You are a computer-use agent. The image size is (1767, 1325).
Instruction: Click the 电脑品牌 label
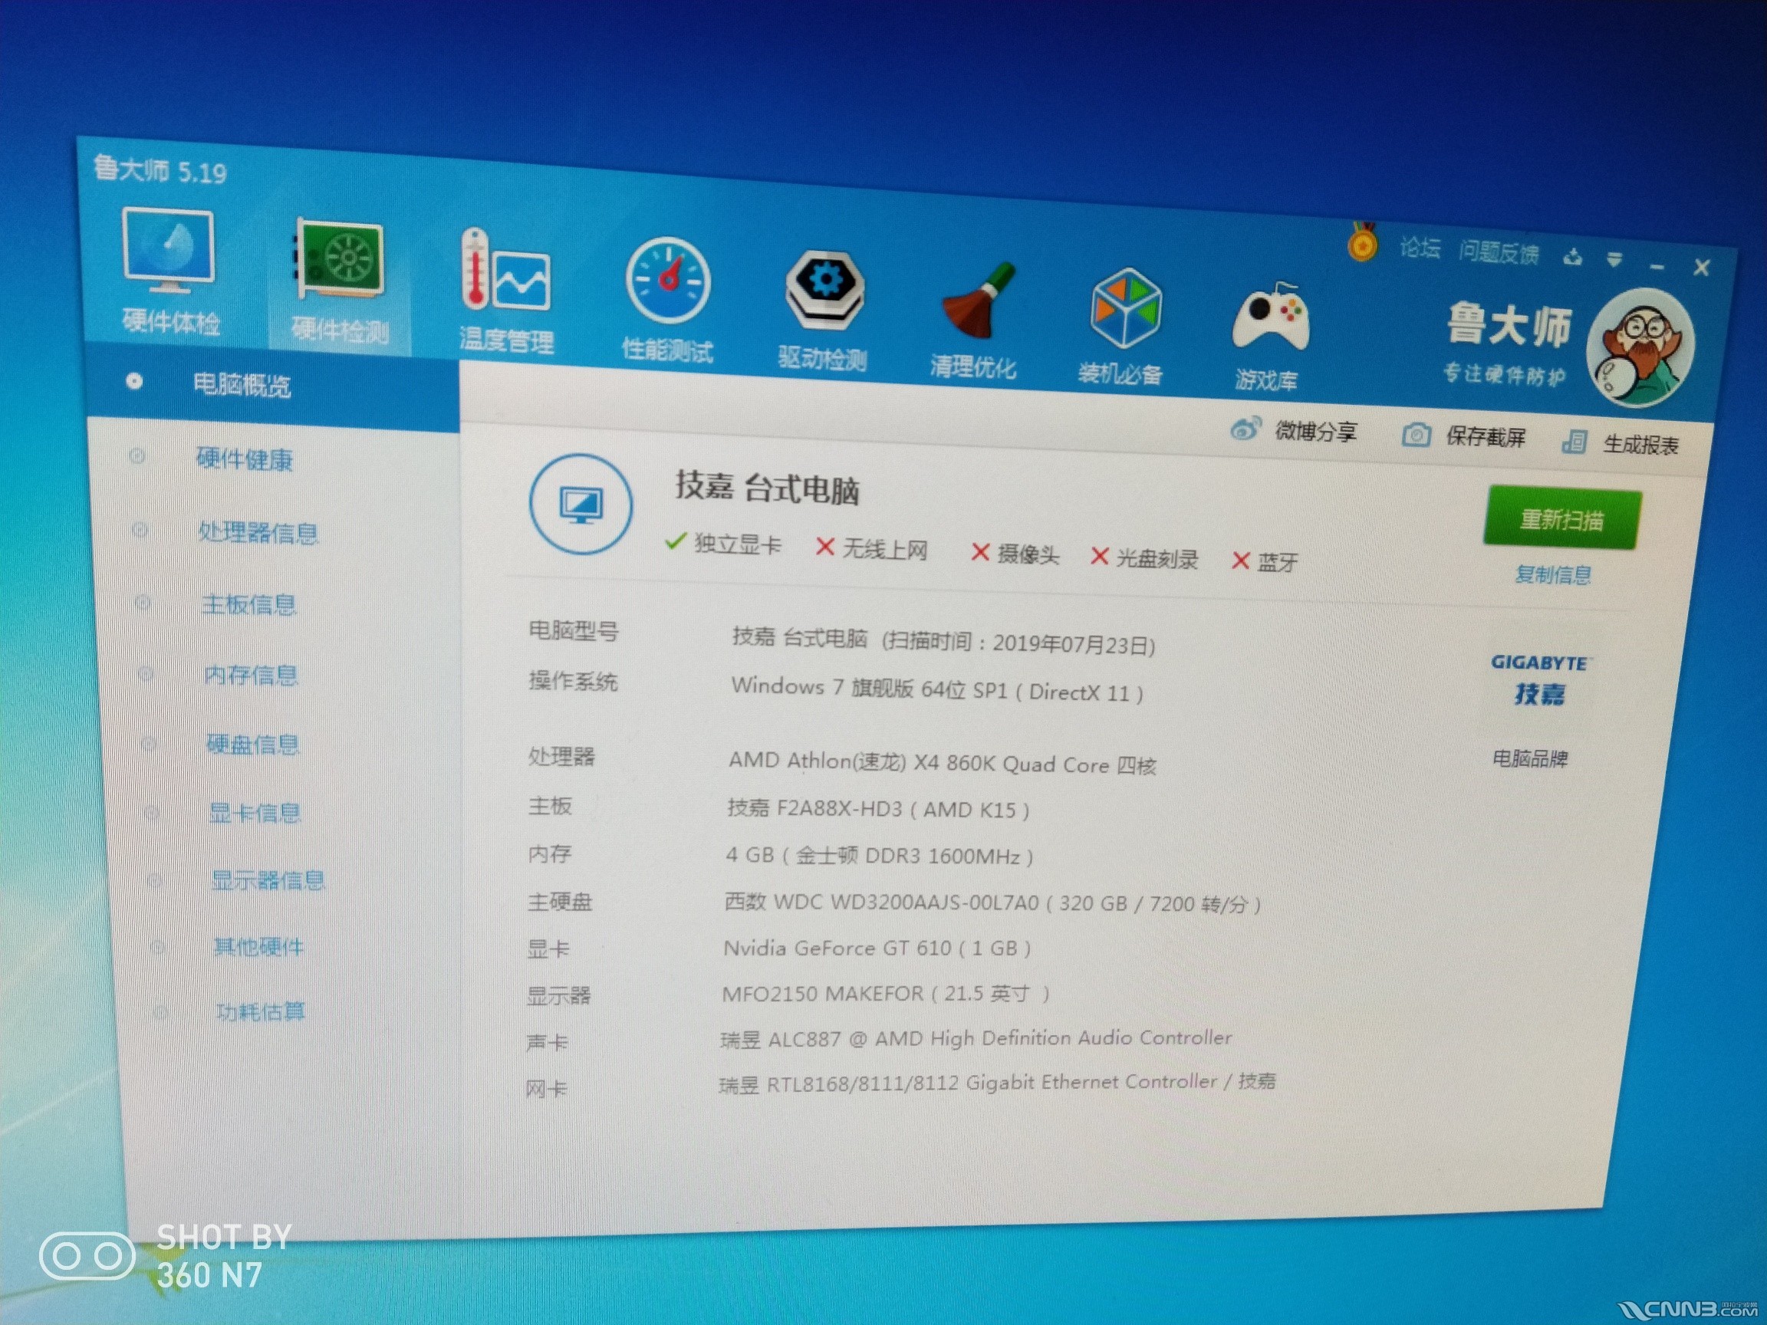[x=1530, y=758]
